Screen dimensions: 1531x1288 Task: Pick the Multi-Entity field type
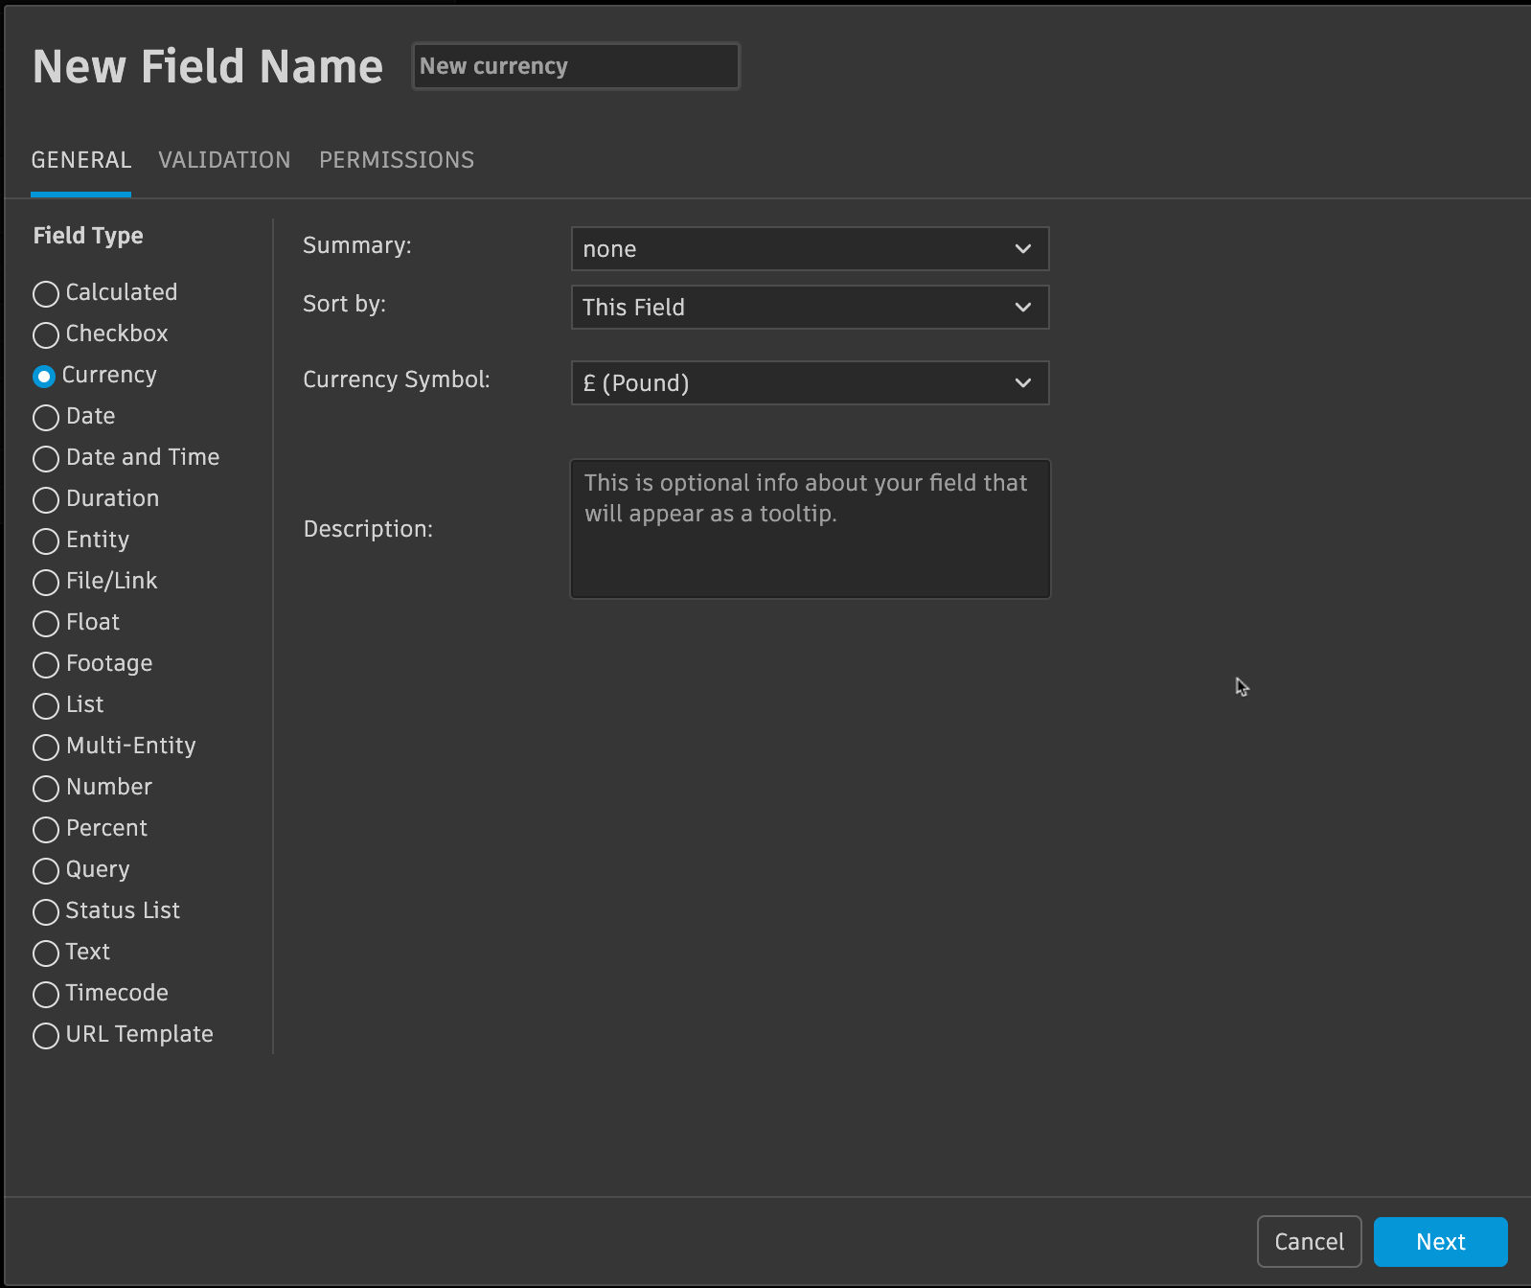[x=46, y=747]
